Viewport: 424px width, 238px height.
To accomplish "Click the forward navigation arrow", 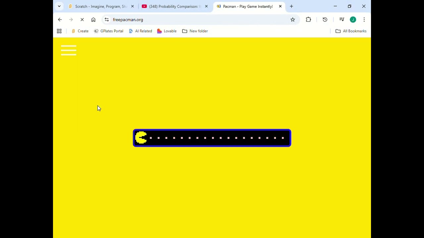I will (71, 20).
